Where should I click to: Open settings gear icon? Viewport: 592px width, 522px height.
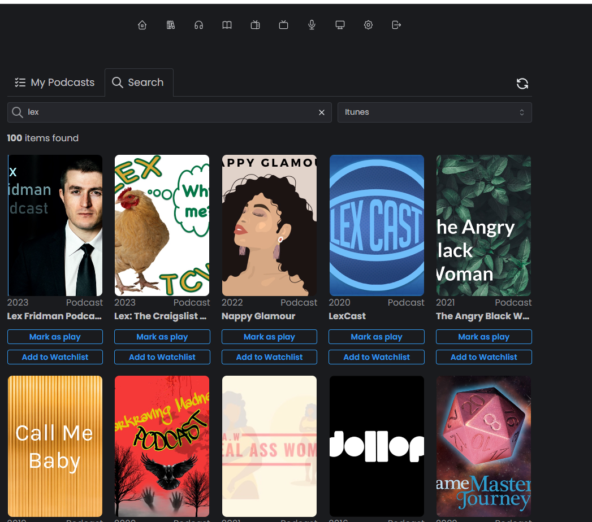tap(368, 25)
